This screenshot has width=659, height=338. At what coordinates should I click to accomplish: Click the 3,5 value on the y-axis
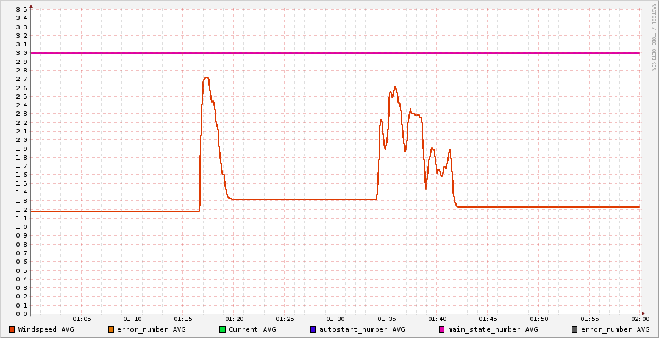(23, 9)
